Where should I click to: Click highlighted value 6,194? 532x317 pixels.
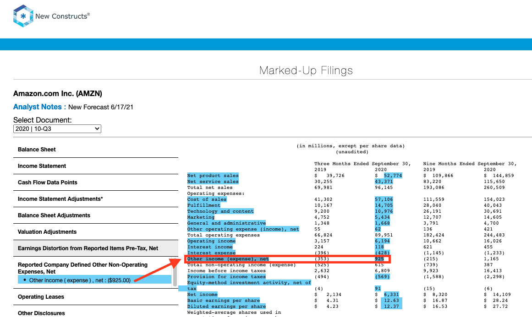(x=382, y=241)
